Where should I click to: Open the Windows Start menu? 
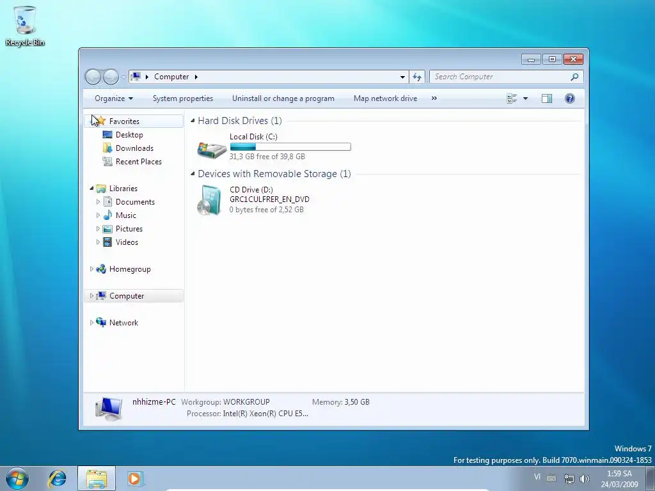point(17,478)
